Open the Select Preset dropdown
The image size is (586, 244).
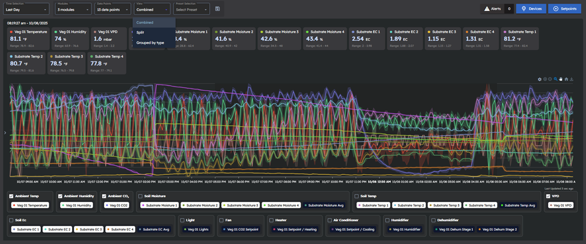click(192, 9)
